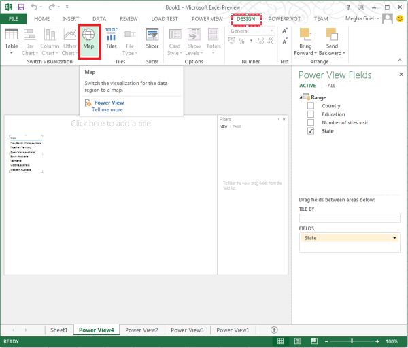Click the Send Backward icon
The height and width of the screenshot is (348, 408).
pyautogui.click(x=332, y=35)
